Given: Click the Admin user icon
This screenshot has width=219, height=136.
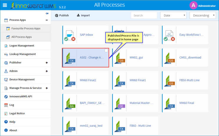Looking at the screenshot, I should point(6,71).
